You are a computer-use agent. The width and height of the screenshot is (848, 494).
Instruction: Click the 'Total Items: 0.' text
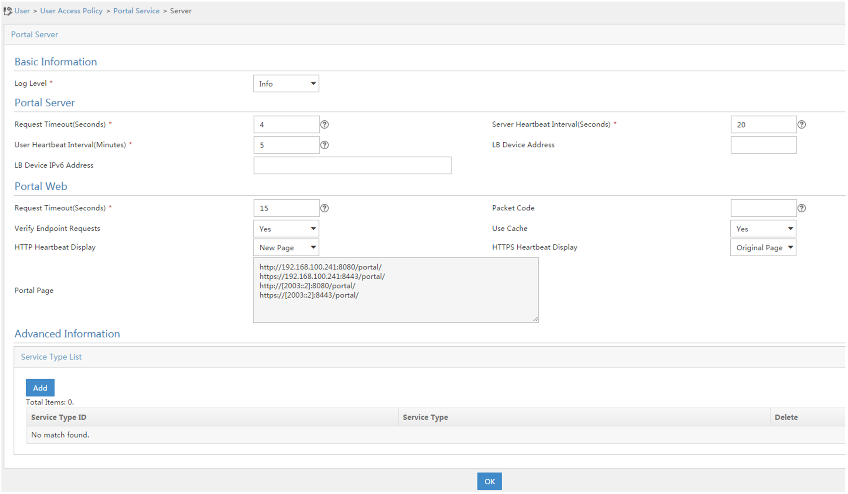pyautogui.click(x=50, y=402)
